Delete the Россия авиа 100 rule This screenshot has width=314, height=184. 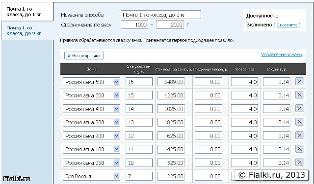(x=299, y=149)
